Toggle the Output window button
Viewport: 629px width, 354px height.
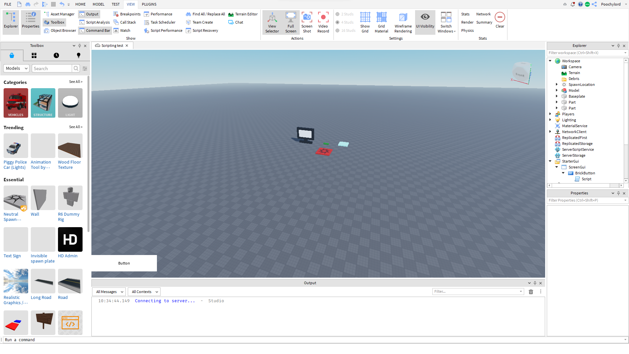tap(89, 14)
